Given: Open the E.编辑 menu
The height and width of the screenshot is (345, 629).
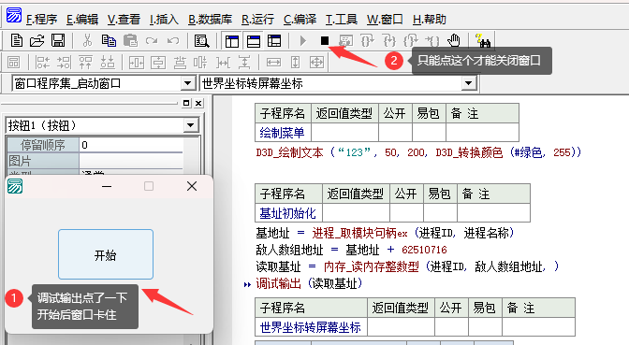Looking at the screenshot, I should (82, 20).
